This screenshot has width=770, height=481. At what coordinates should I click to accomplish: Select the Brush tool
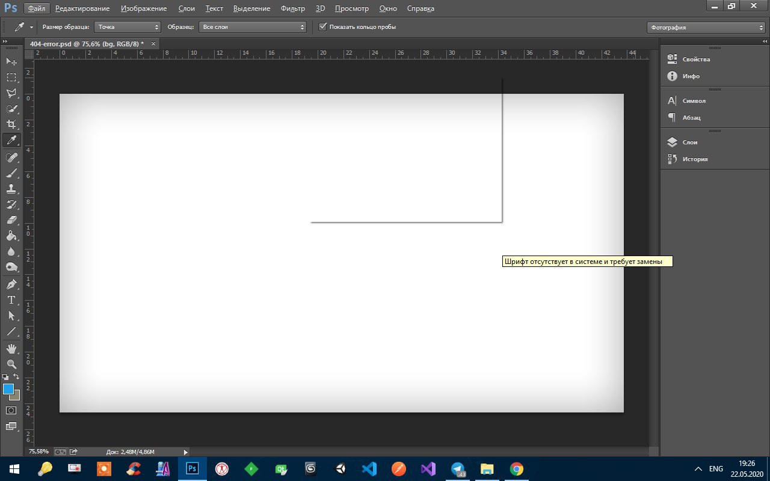coord(11,173)
